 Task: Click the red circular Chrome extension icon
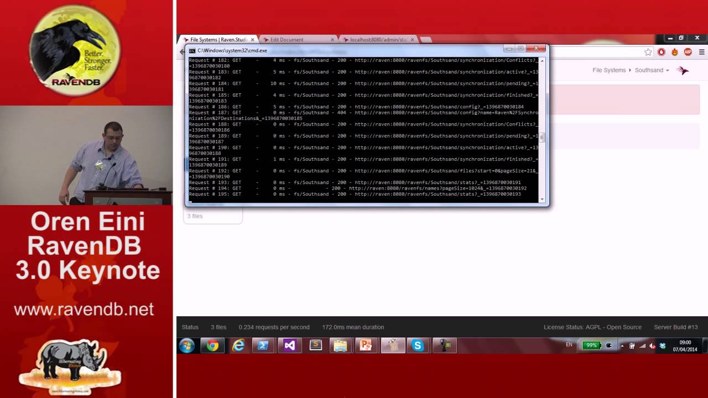pyautogui.click(x=662, y=52)
